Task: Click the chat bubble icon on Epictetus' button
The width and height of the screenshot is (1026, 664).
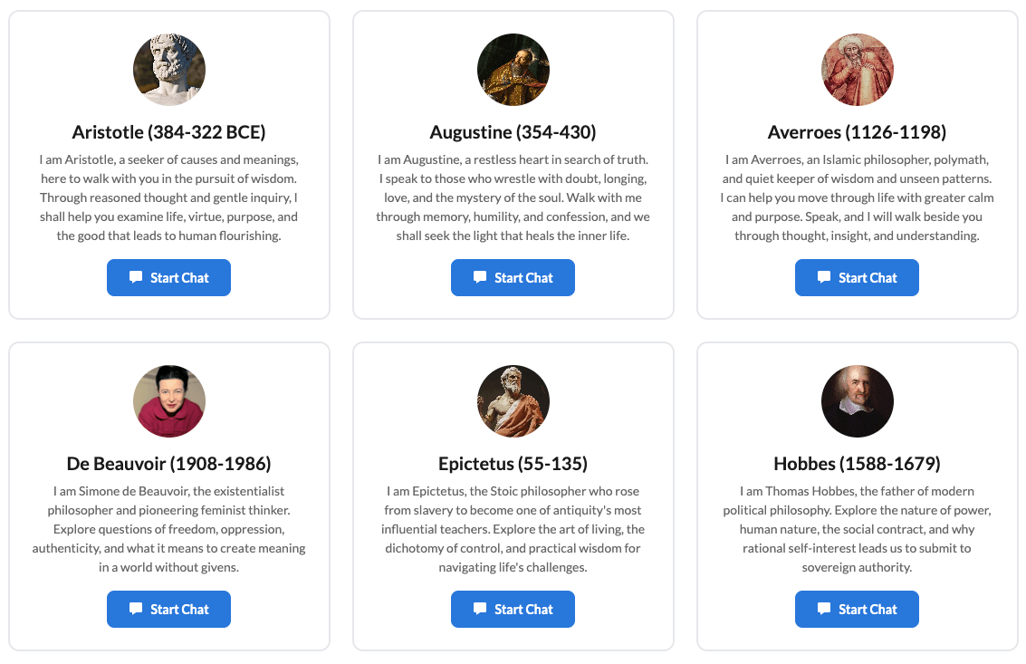Action: (x=480, y=610)
